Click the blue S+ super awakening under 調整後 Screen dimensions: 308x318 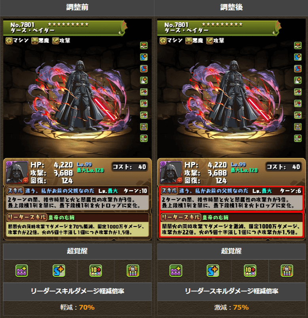[x=213, y=271]
